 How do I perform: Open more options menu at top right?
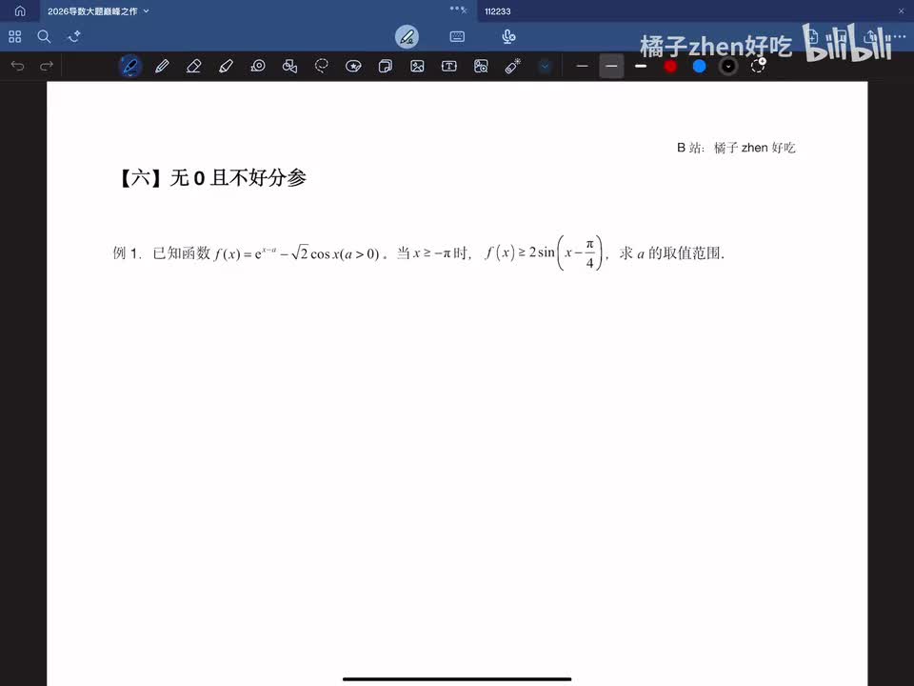tap(898, 37)
